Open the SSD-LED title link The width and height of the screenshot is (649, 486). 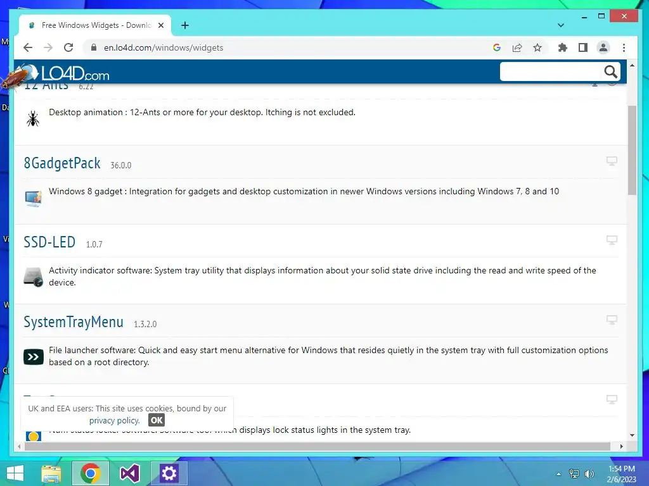click(x=49, y=242)
